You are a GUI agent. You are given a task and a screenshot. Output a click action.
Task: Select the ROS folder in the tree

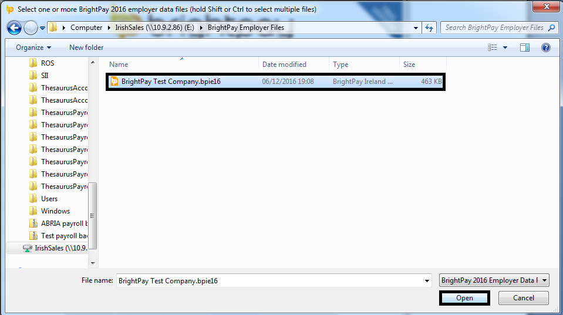pyautogui.click(x=48, y=63)
